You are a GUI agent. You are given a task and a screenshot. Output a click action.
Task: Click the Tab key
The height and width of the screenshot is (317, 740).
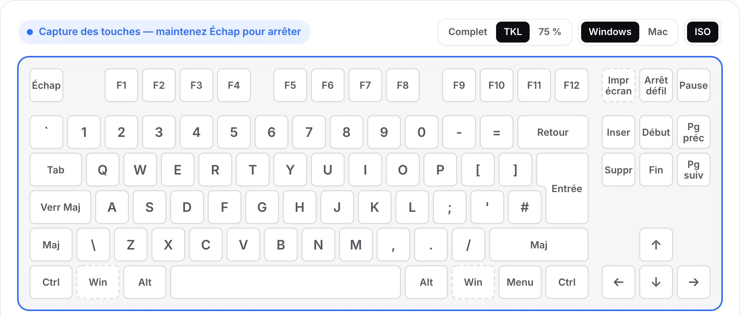click(x=56, y=170)
